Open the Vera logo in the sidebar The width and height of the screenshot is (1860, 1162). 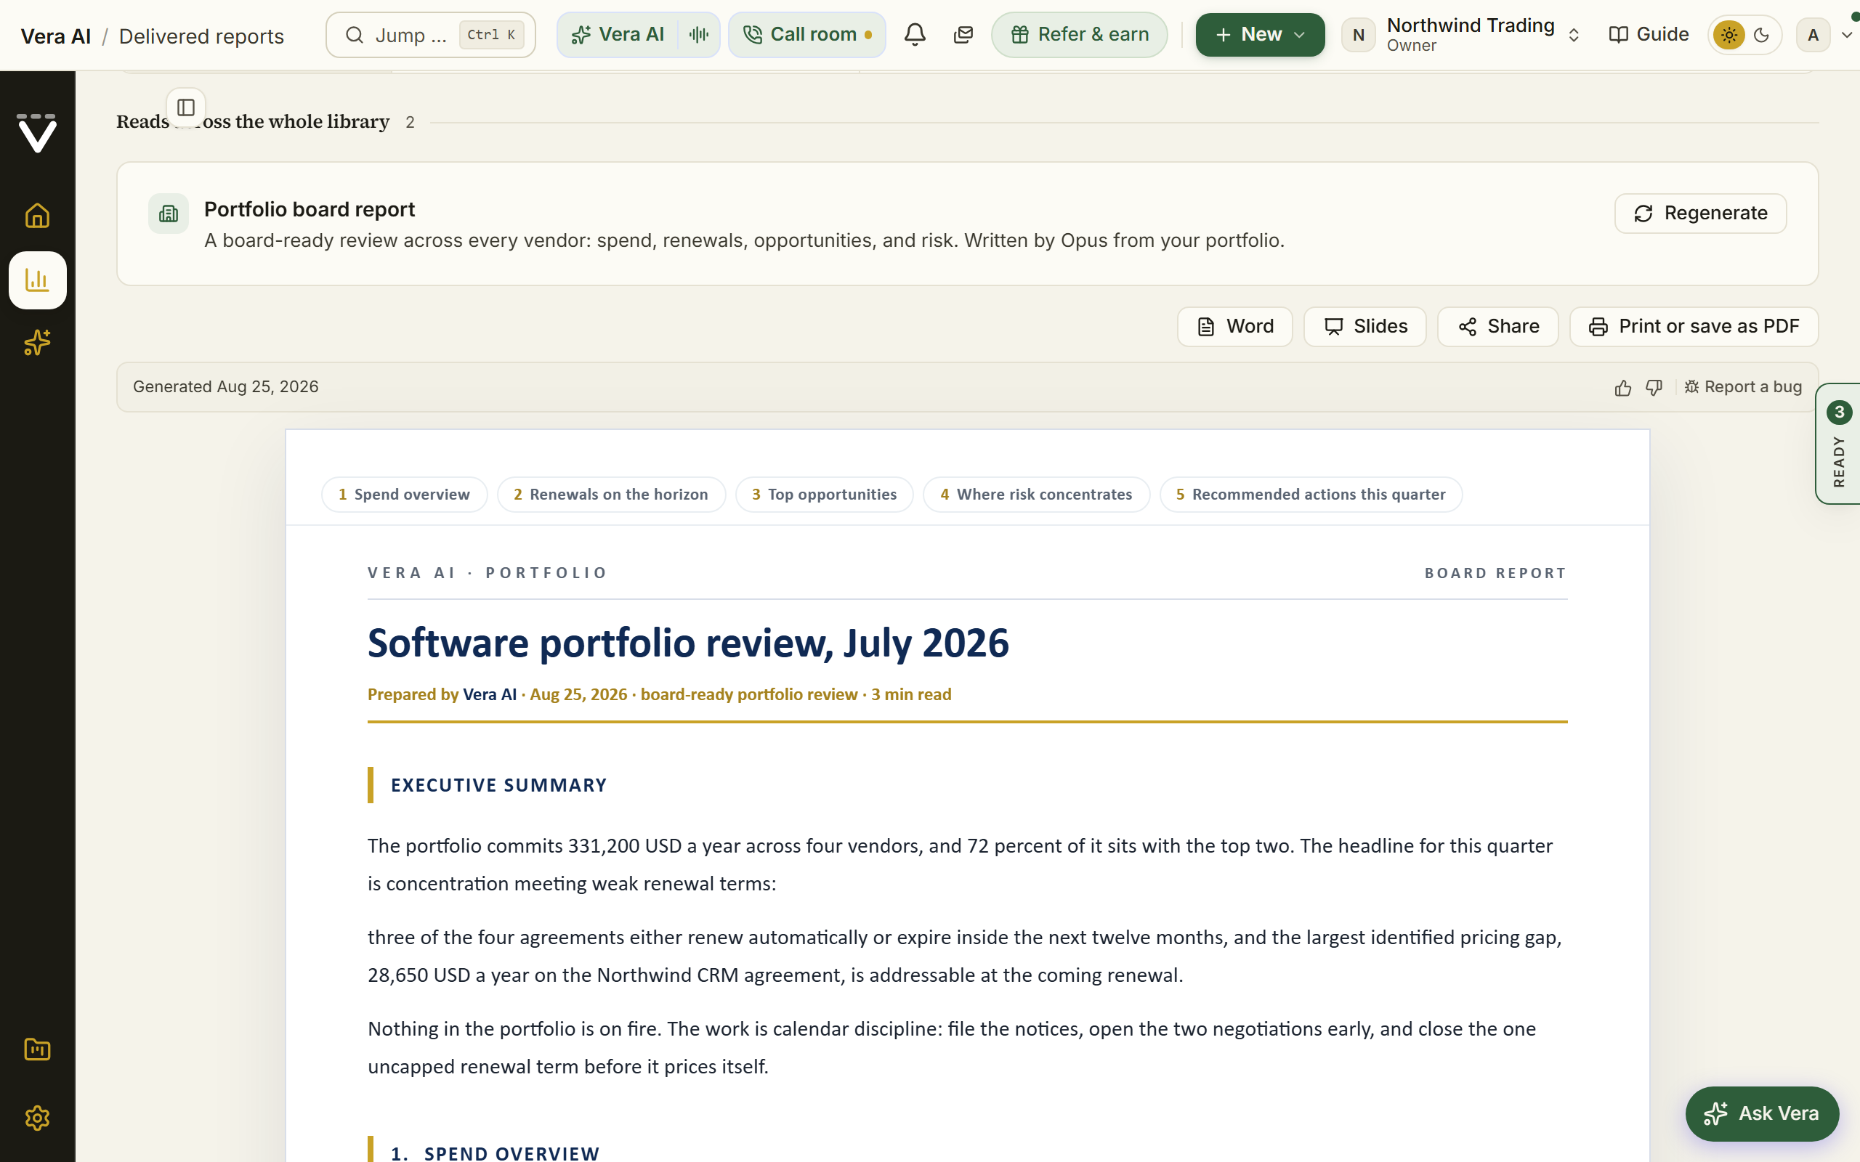(37, 133)
